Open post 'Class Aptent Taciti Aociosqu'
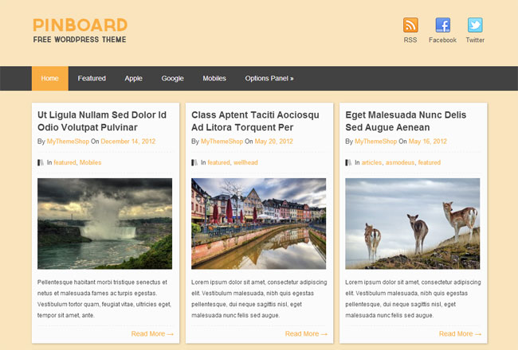The height and width of the screenshot is (350, 518). [255, 121]
